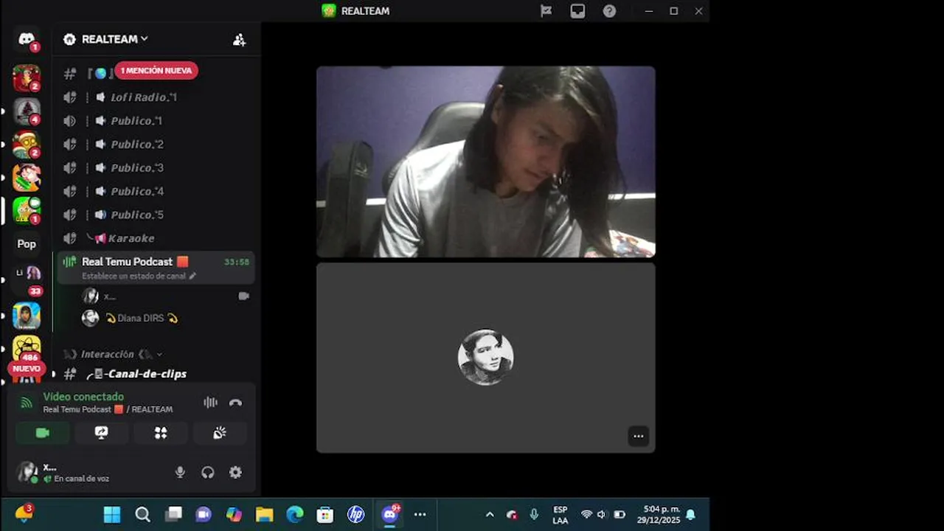Join voice channel Publico 4
Viewport: 944px width, 531px height.
157,192
